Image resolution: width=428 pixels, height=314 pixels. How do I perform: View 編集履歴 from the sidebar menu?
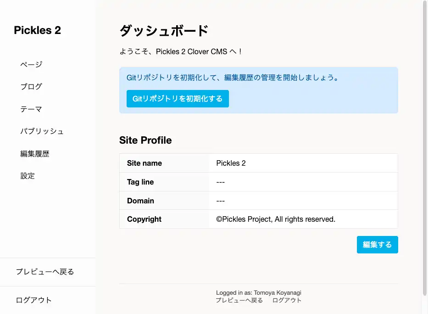tap(35, 154)
